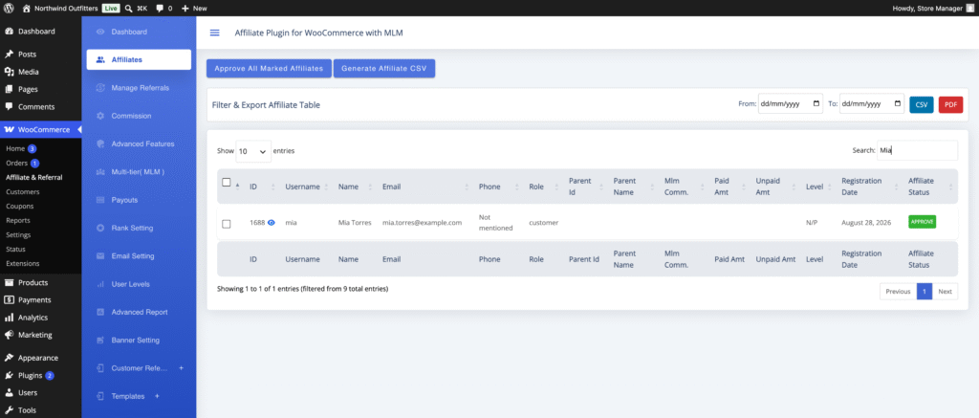Screen dimensions: 979x418
Task: Open WooCommerce Settings submenu
Action: coord(18,235)
